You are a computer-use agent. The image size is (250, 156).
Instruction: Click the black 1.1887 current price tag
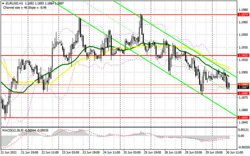[243, 87]
